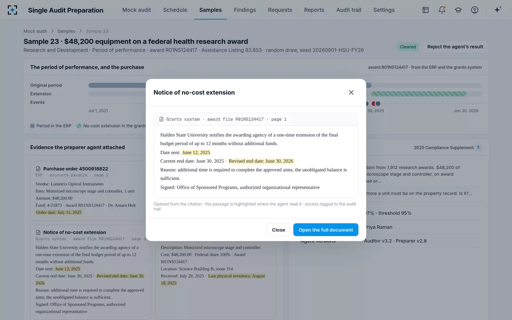
Task: Select the Samples tab
Action: coord(210,10)
